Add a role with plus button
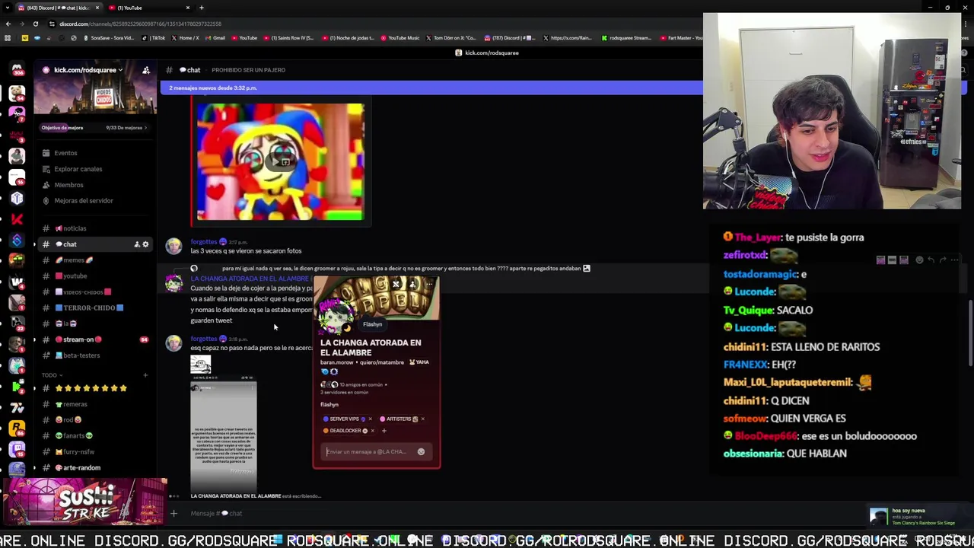This screenshot has width=974, height=548. point(384,431)
